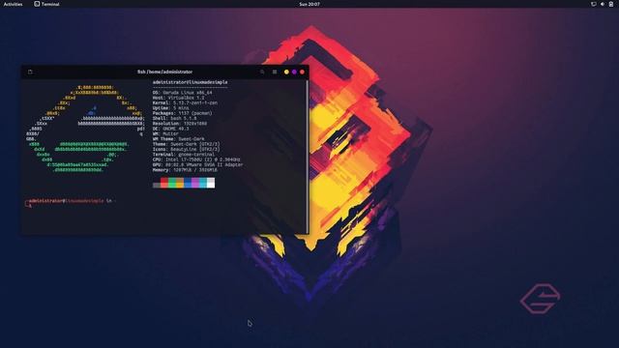619x348 pixels.
Task: Click the volume speaker icon in tray
Action: click(x=603, y=4)
